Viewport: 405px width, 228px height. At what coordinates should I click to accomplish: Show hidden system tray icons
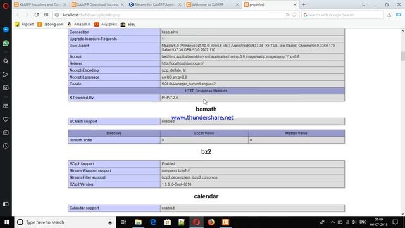[x=333, y=222]
